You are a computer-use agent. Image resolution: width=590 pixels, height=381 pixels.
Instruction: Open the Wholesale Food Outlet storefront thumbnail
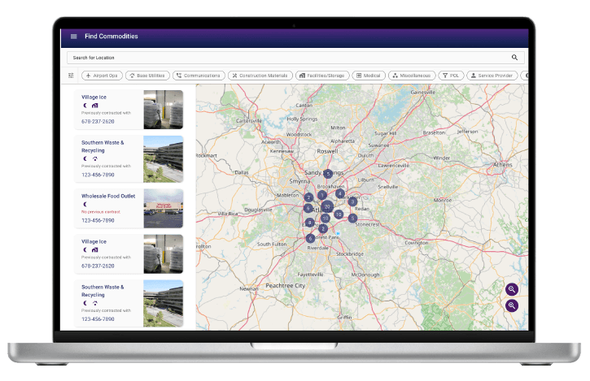pos(163,209)
